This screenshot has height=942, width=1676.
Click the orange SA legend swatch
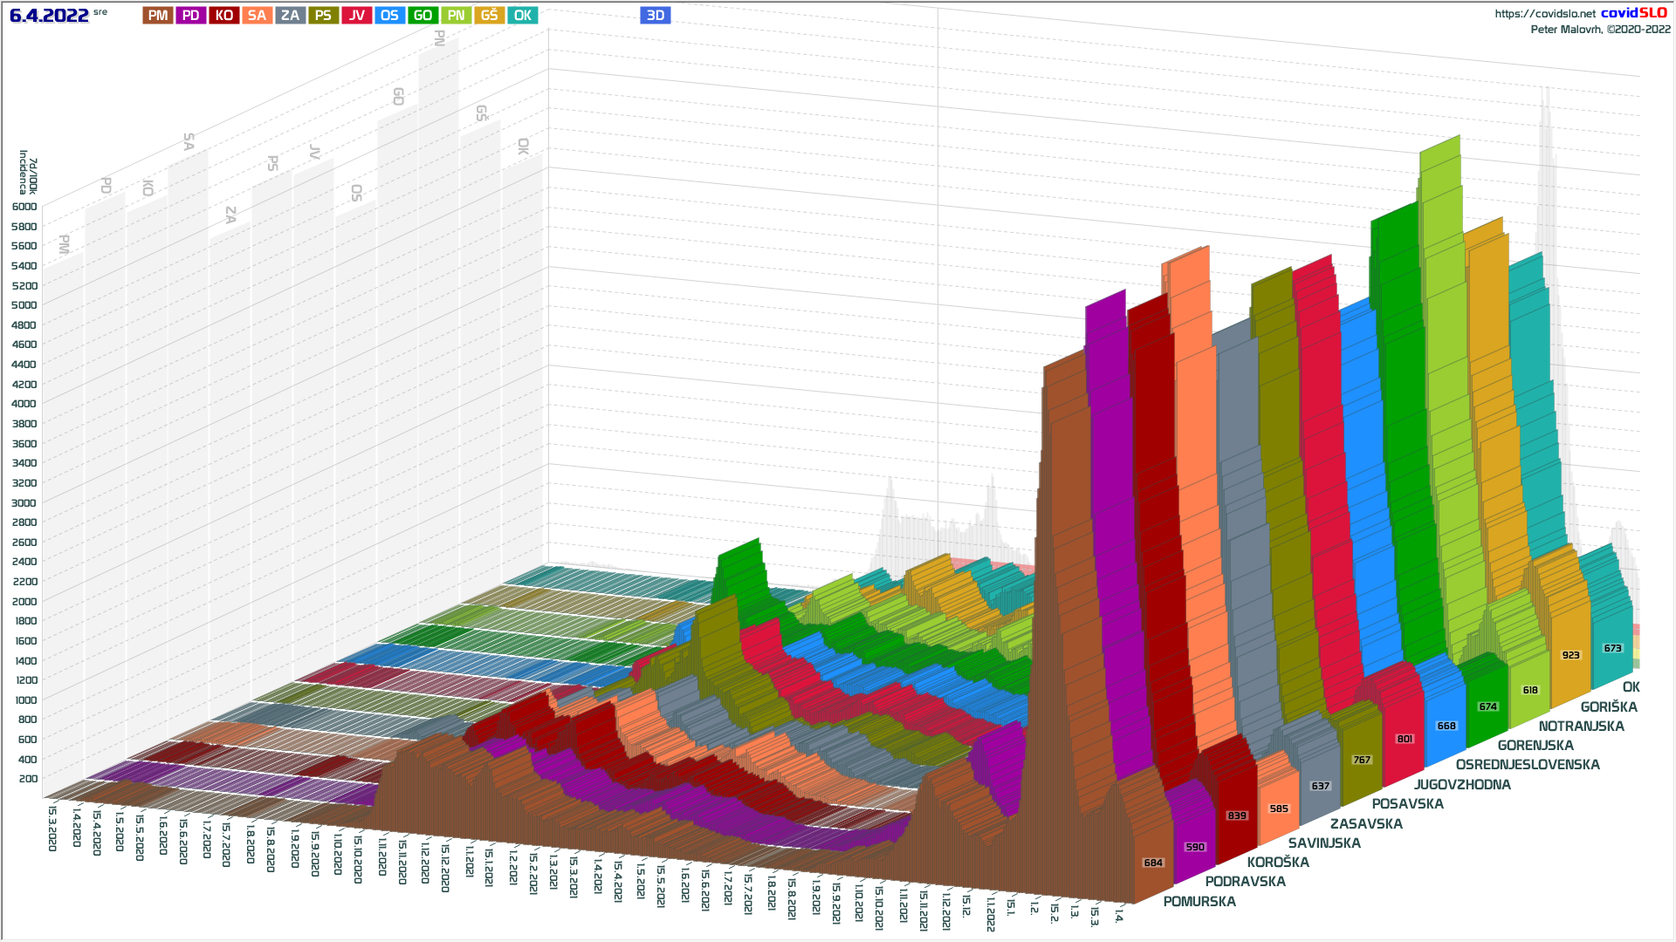[257, 16]
